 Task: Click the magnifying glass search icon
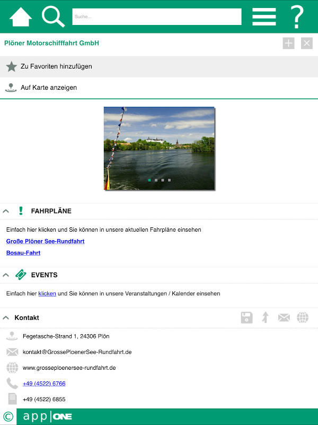point(54,17)
